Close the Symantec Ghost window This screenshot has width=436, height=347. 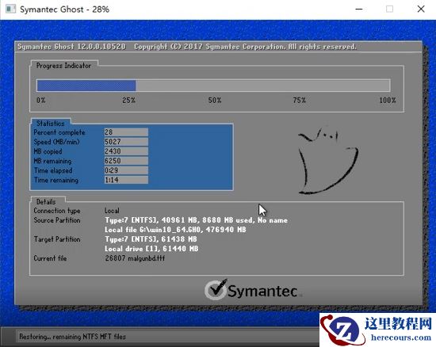pyautogui.click(x=421, y=10)
